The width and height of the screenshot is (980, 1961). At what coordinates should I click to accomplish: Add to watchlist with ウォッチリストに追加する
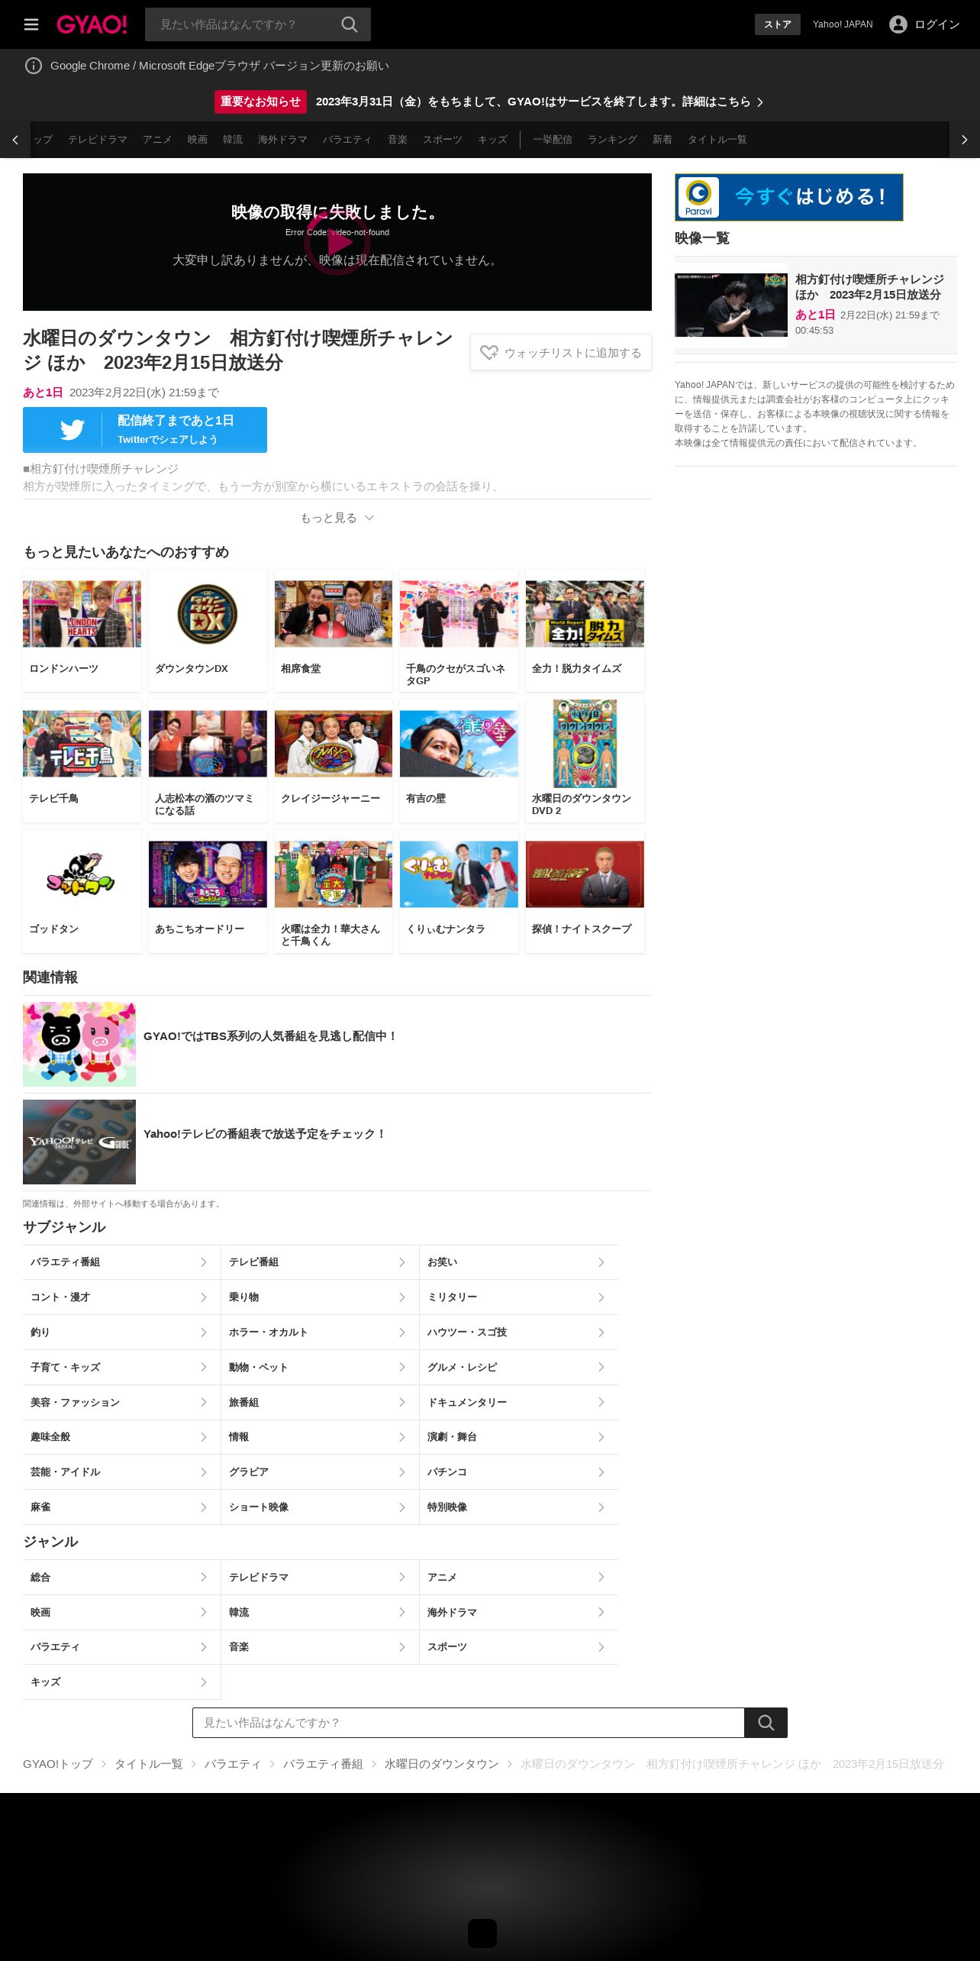[561, 353]
